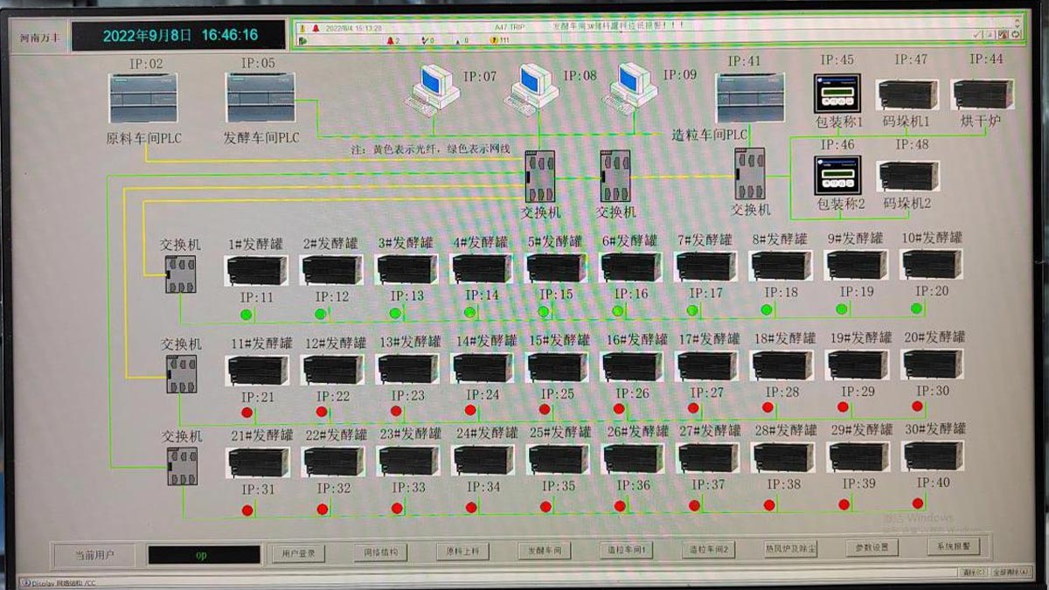
Task: Click the red status light under IP:40
Action: [x=918, y=503]
